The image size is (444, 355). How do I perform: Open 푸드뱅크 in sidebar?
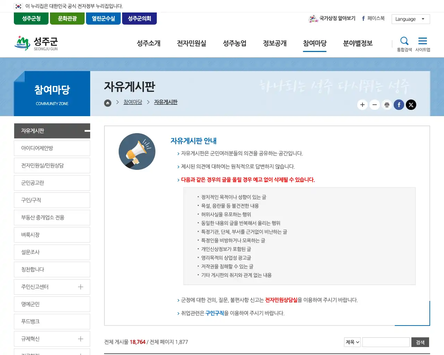tap(52, 321)
